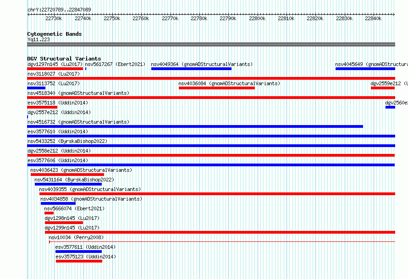Screen dimensions: 408x279
Task: Open nsv5433252 (ByrskaBishop2022) label
Action: [67, 141]
